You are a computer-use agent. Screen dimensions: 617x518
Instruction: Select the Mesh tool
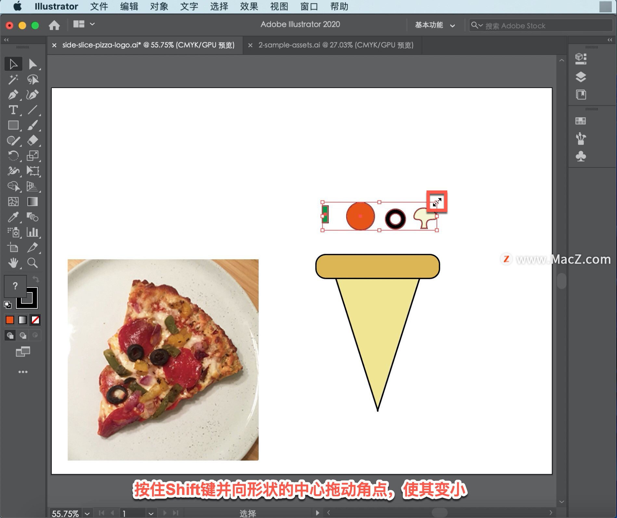(x=13, y=201)
